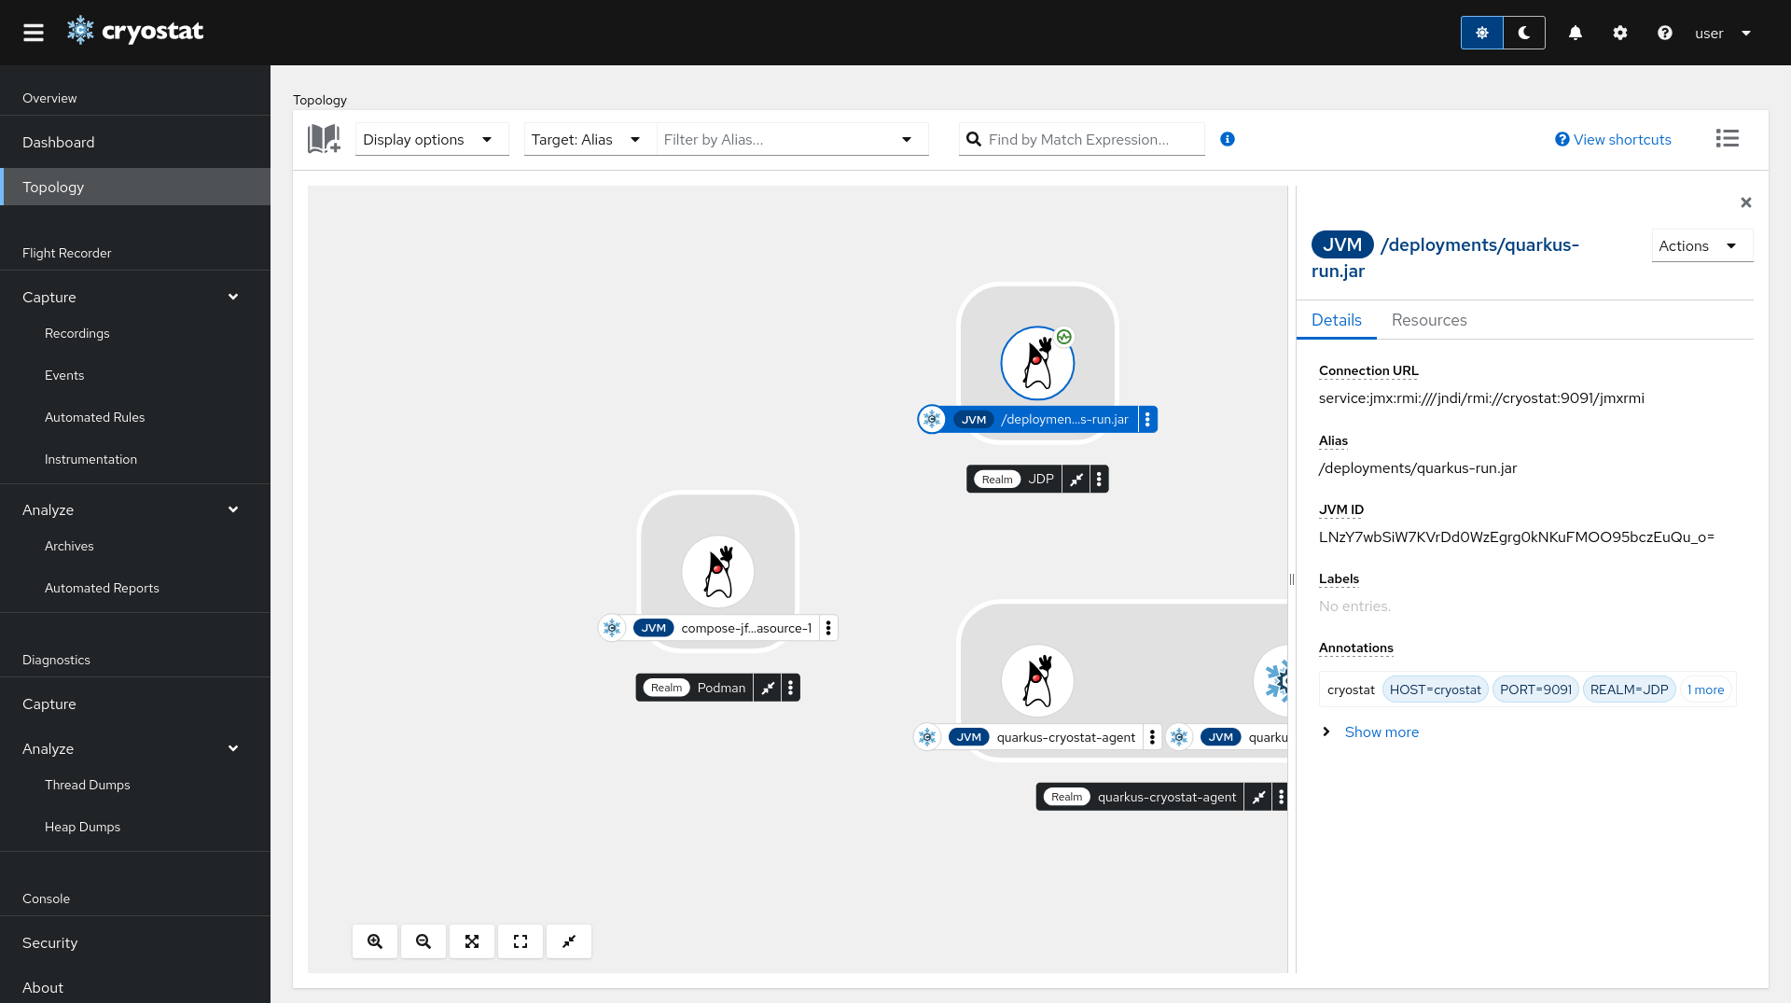Select the light theme toggle
1791x1003 pixels.
coord(1481,33)
